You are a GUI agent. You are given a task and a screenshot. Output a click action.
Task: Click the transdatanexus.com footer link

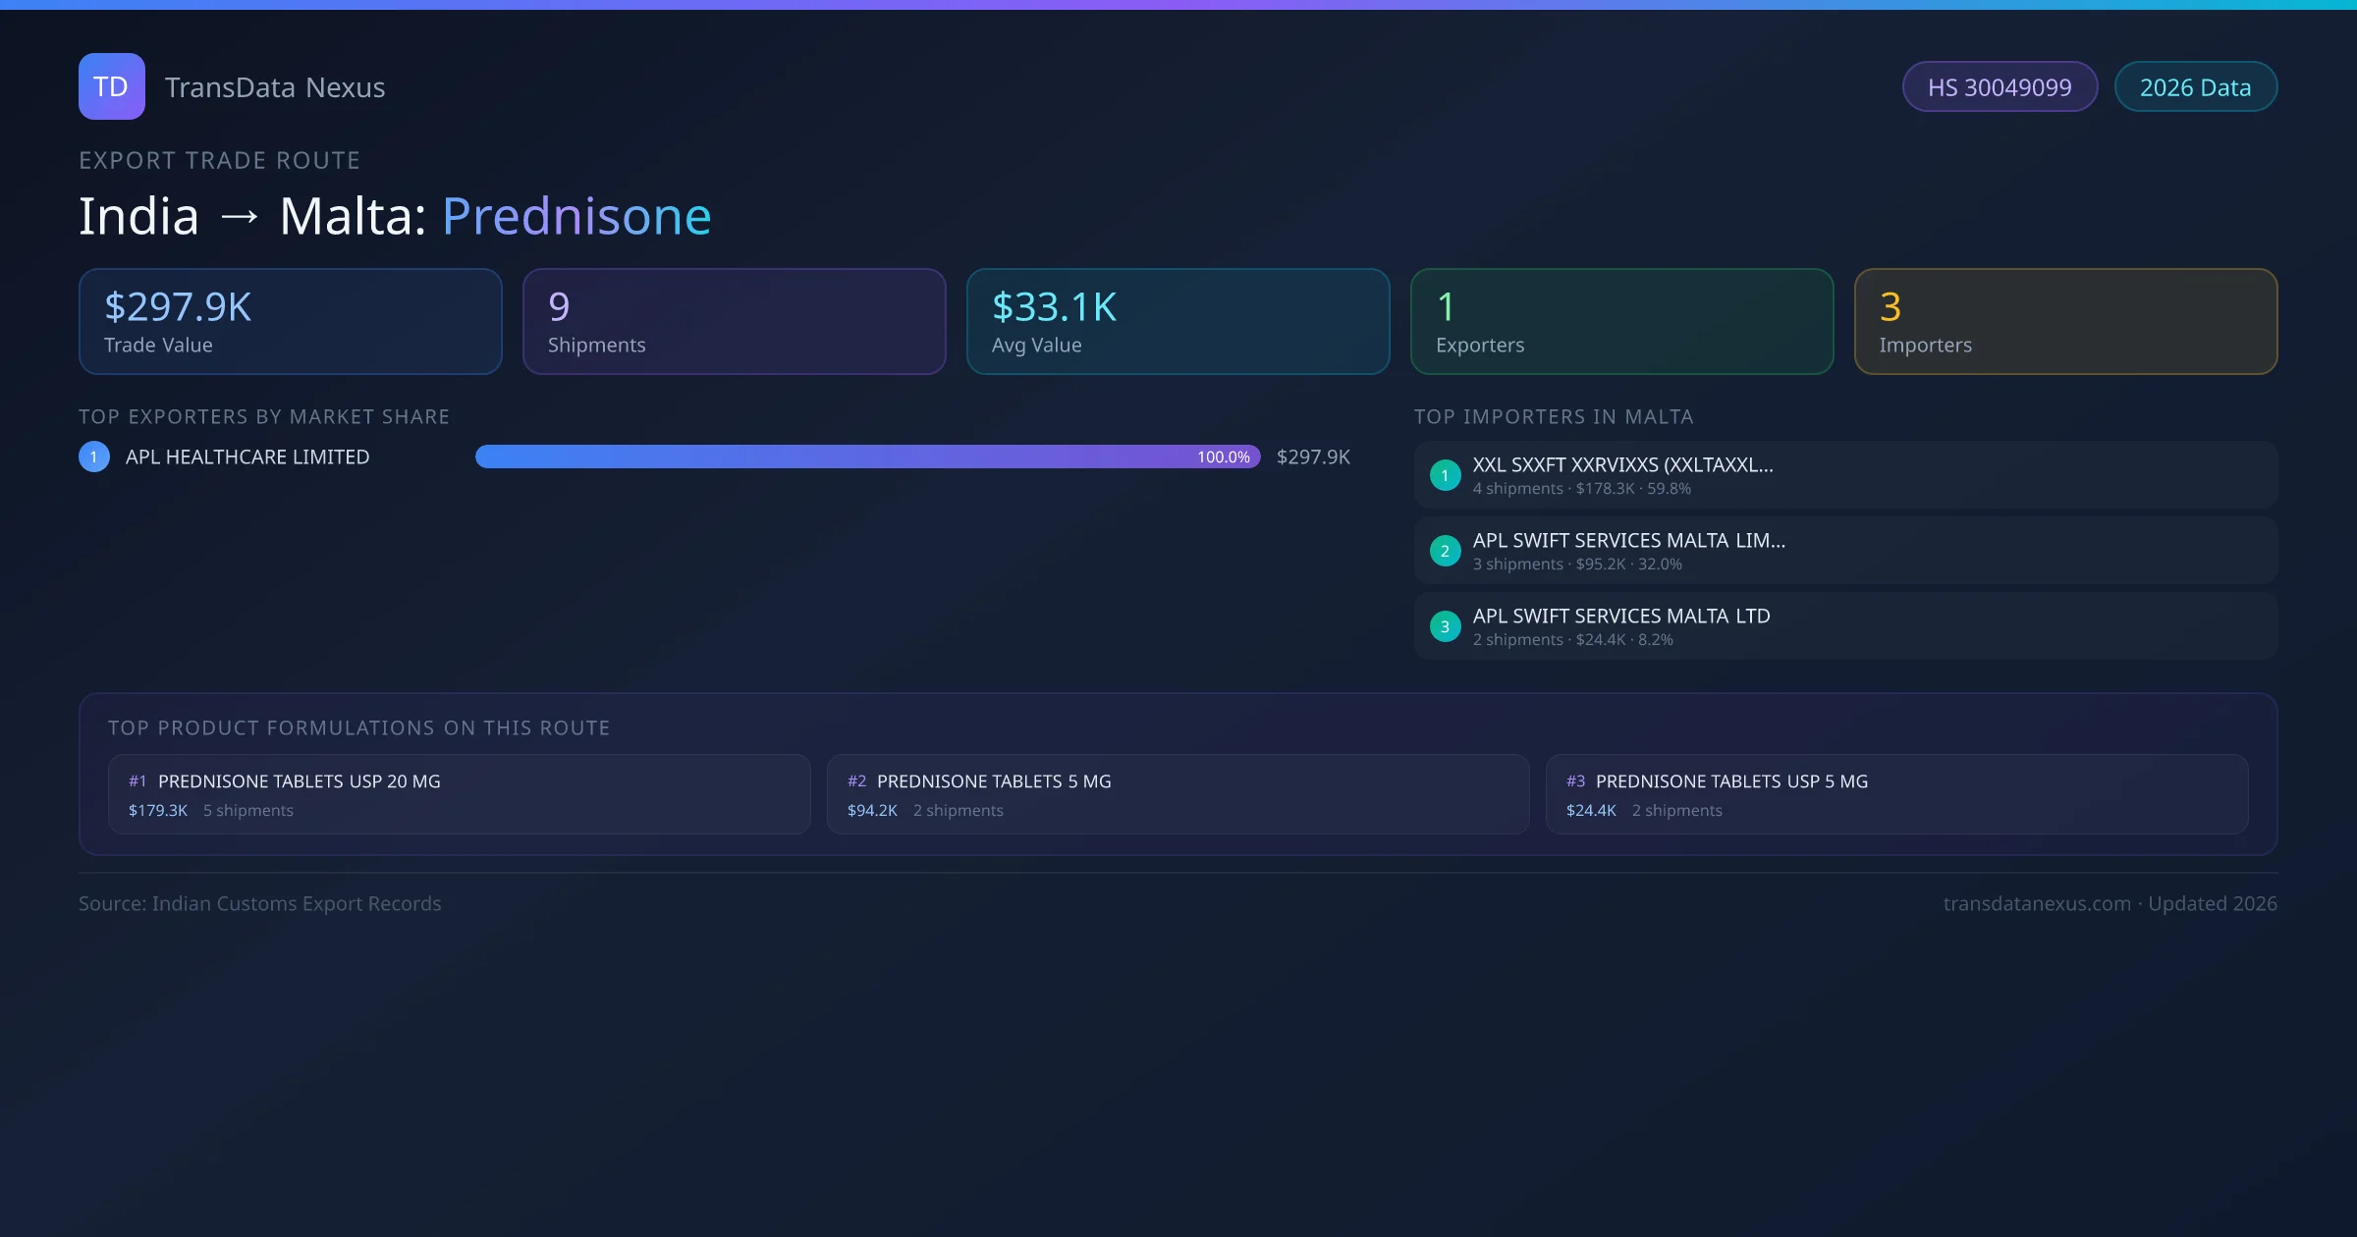click(2036, 903)
